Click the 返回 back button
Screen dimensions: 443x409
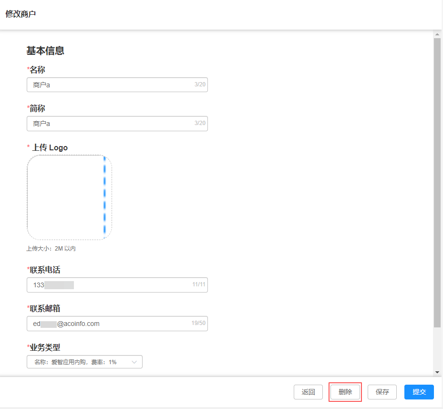pos(308,392)
